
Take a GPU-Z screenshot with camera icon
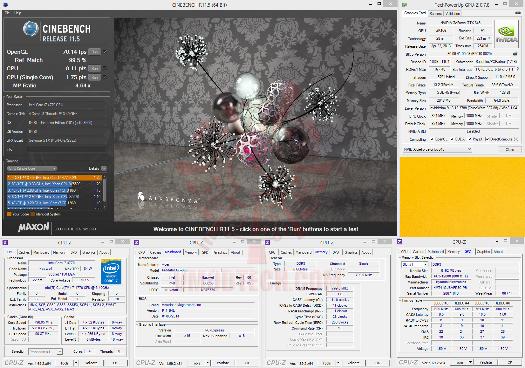click(518, 13)
